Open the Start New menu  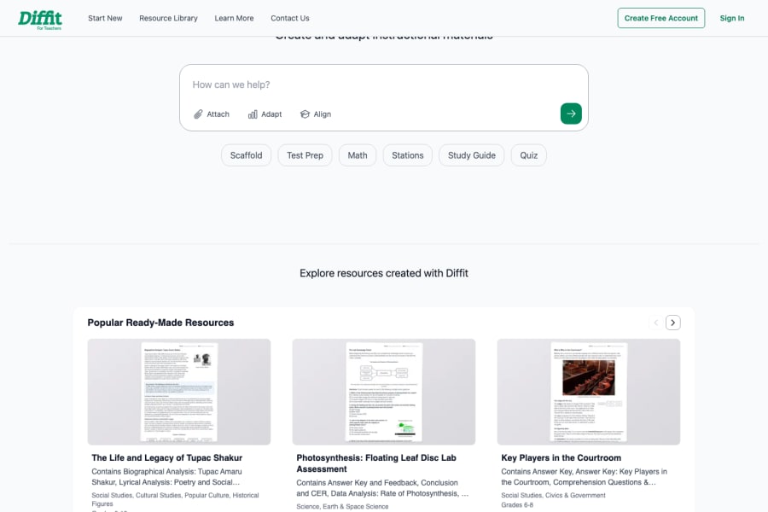tap(104, 17)
